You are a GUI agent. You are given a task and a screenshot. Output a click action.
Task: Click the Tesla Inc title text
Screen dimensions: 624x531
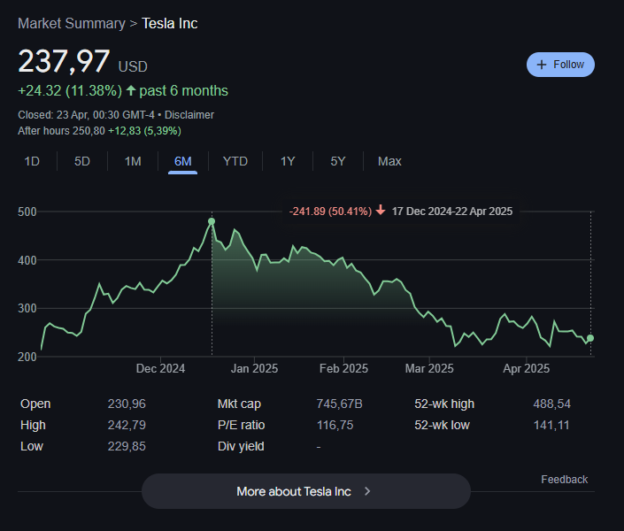[170, 24]
